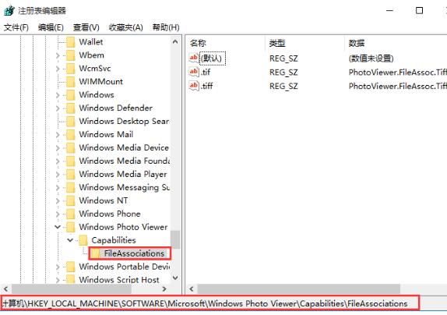Viewport: 447px width, 315px height.
Task: Select the Windows Defender folder icon
Action: [70, 108]
